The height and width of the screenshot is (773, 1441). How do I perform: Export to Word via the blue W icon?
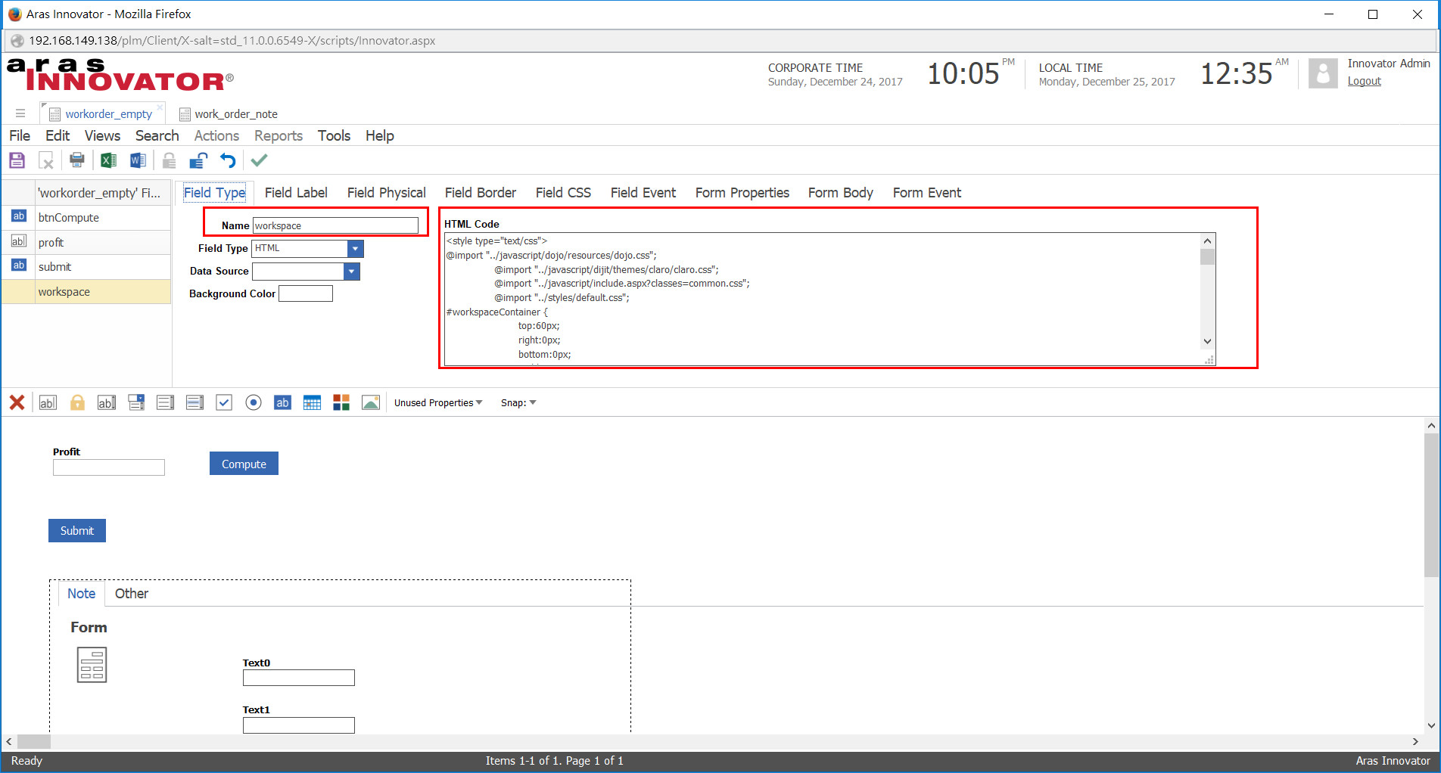click(138, 160)
